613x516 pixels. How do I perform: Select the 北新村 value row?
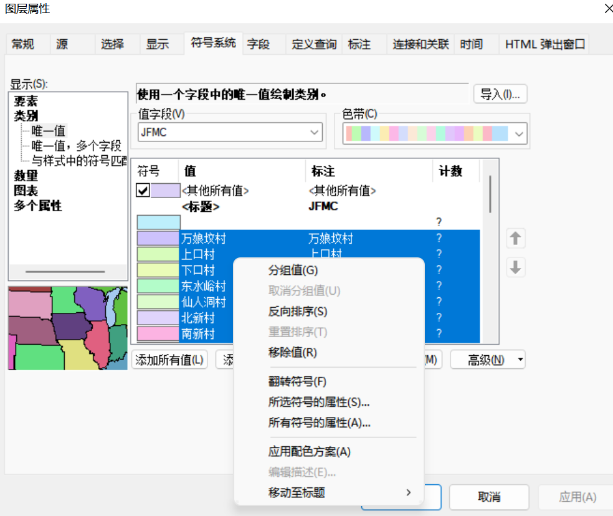point(198,318)
